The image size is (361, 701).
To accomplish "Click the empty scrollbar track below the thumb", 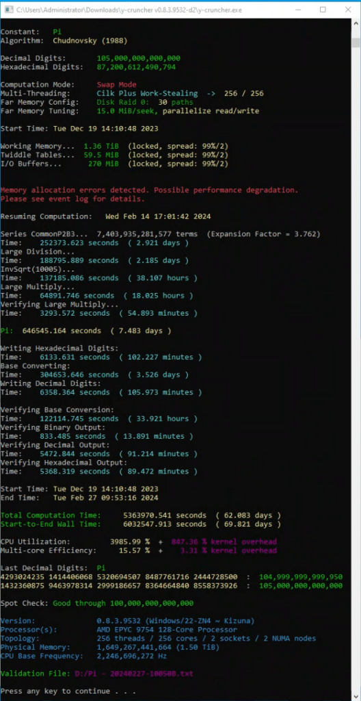I will point(356,357).
